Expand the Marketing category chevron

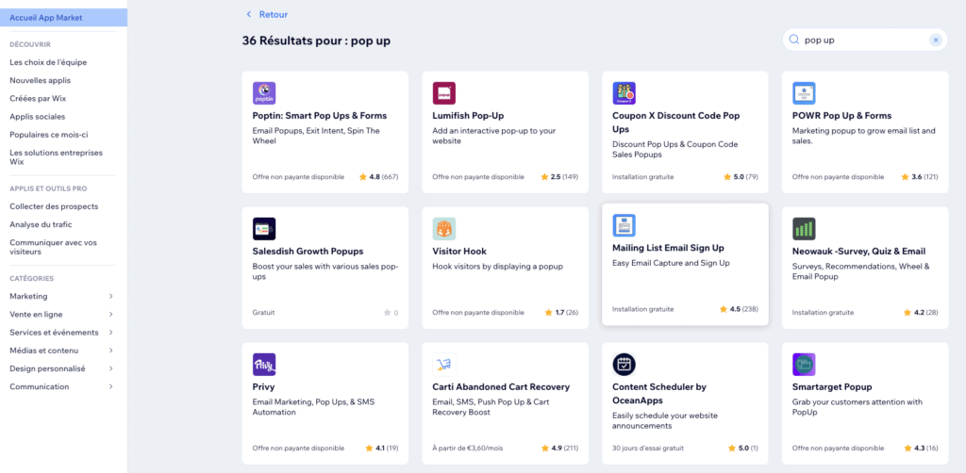(x=111, y=296)
